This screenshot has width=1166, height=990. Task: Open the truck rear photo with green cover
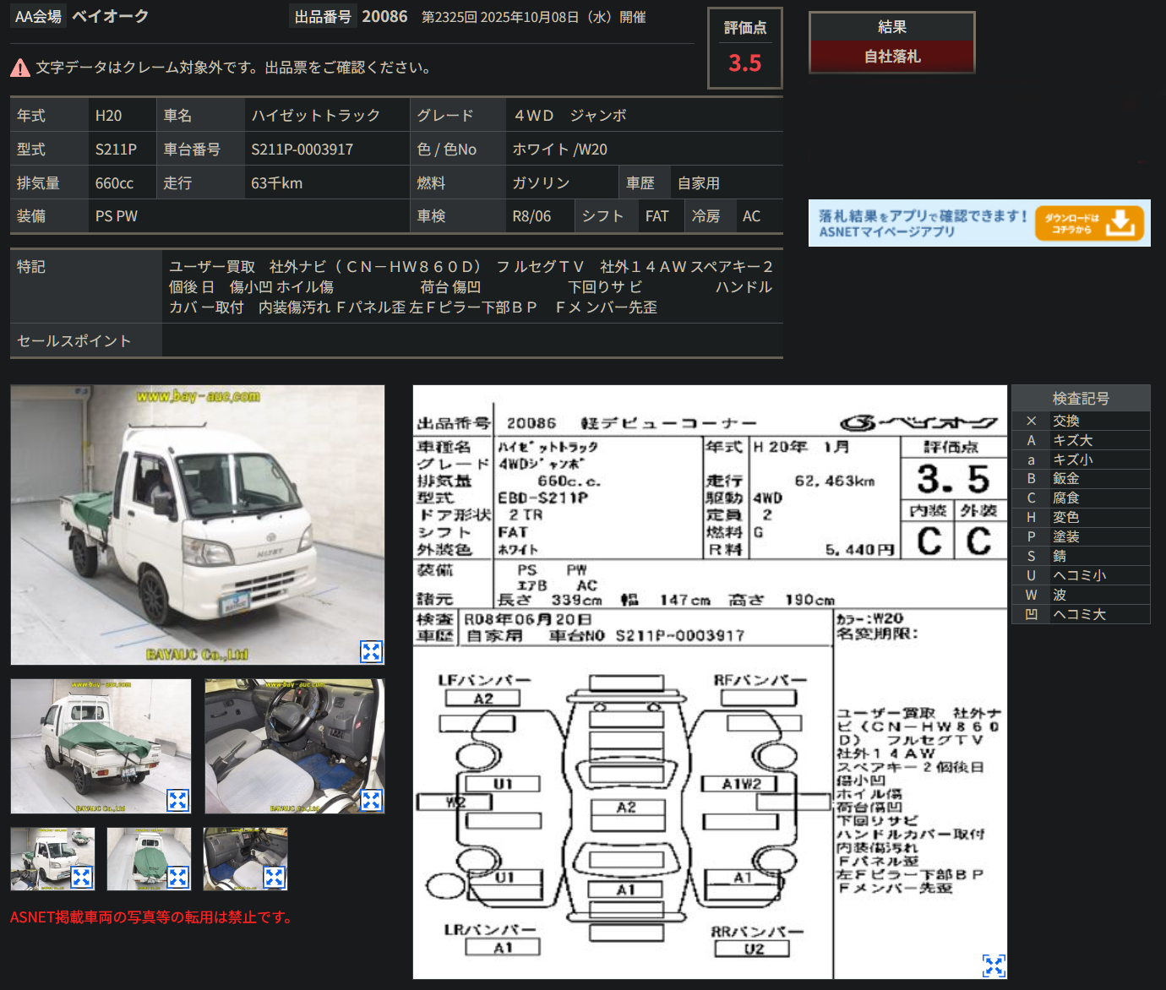click(x=101, y=746)
